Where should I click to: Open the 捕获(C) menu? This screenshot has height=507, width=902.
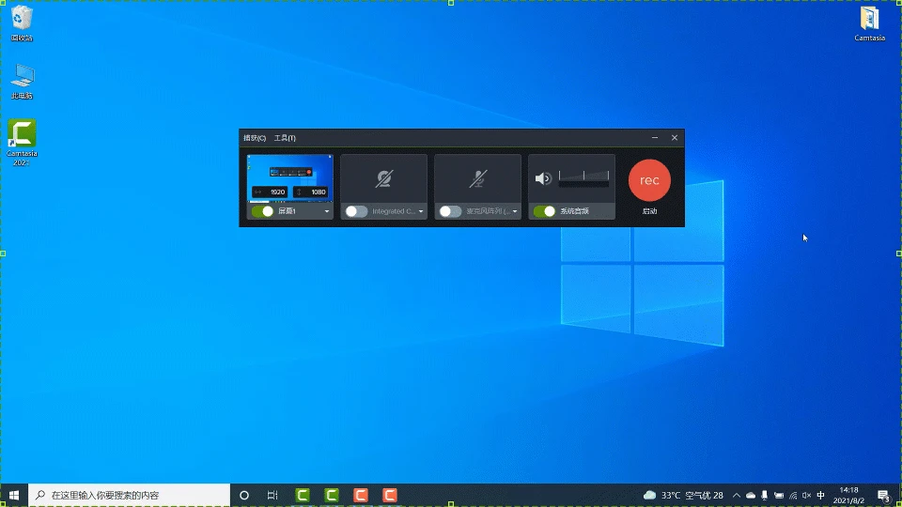click(x=255, y=138)
